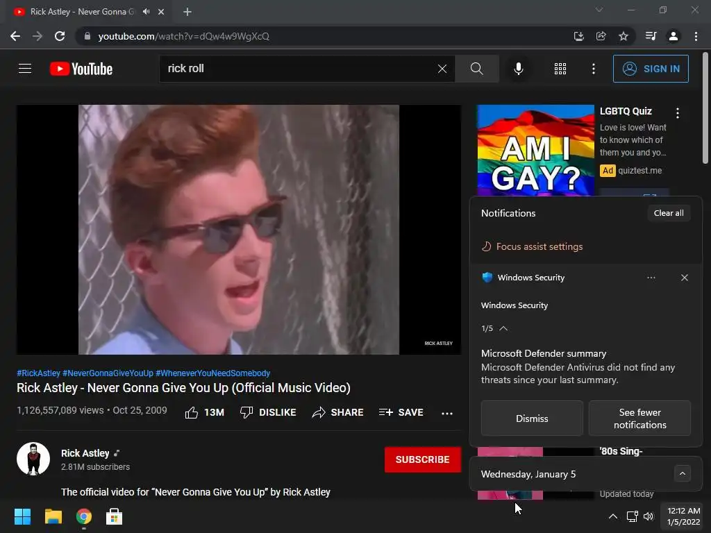The height and width of the screenshot is (533, 711).
Task: Click on the video player
Action: point(239,230)
